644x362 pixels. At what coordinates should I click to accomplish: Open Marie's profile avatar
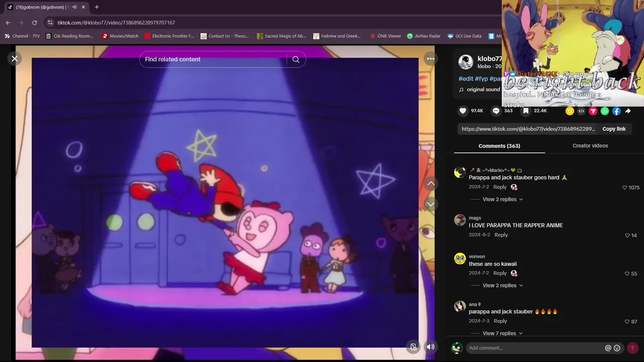(460, 173)
